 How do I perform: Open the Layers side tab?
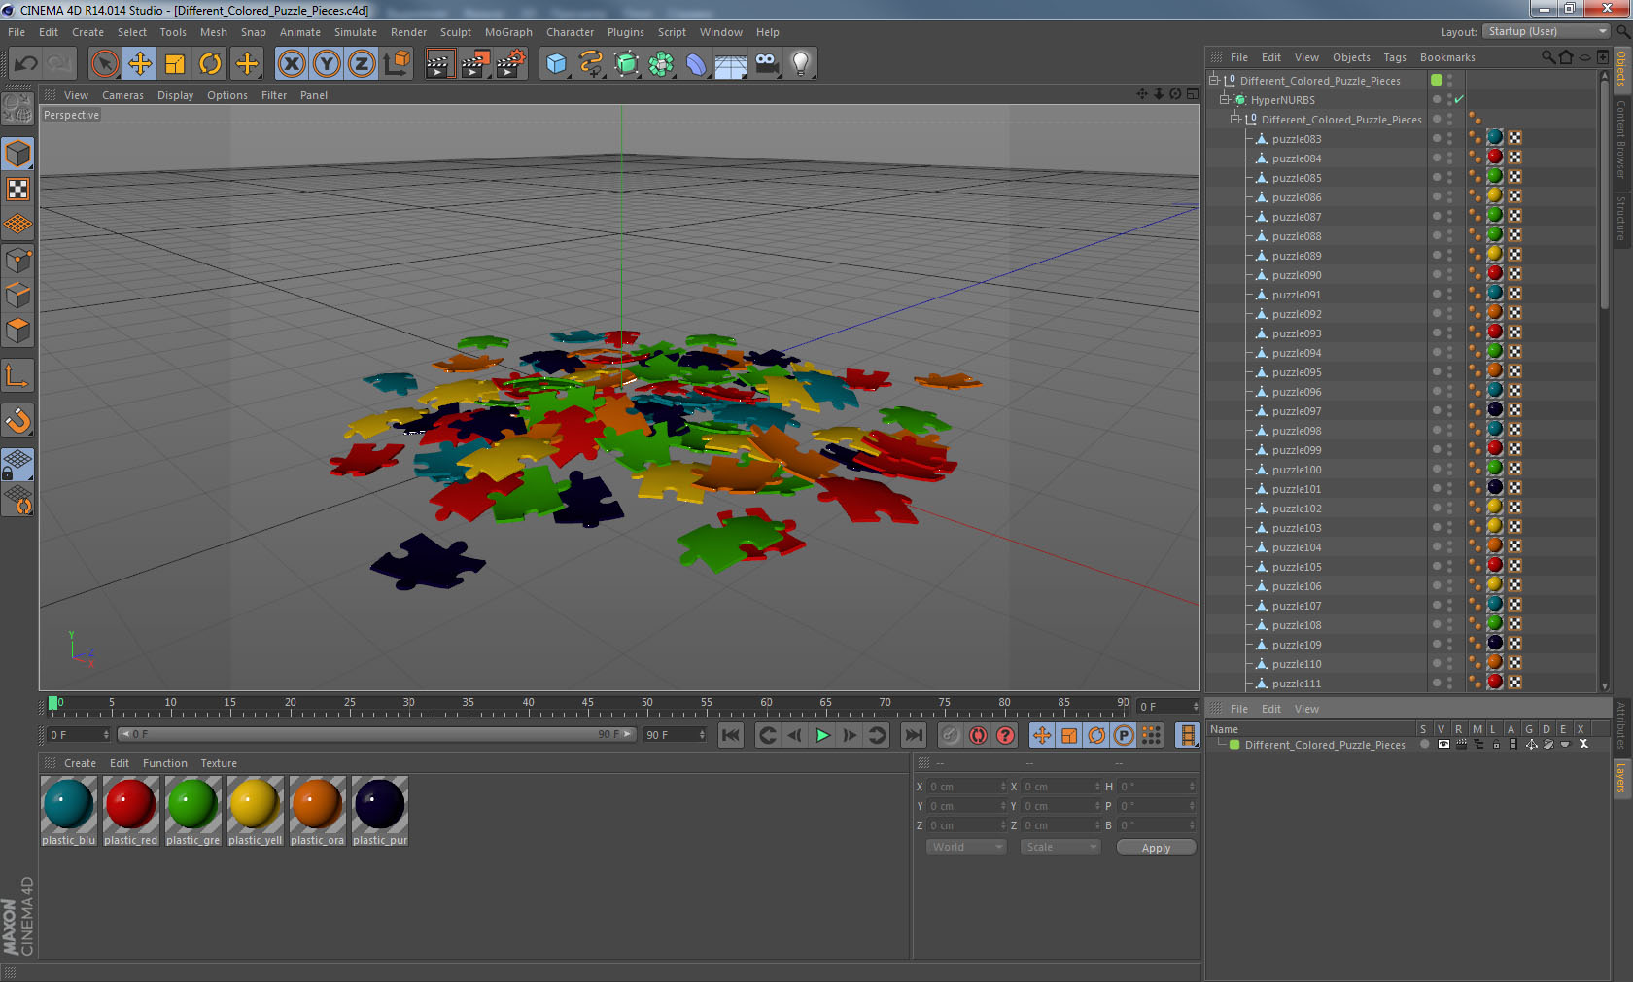click(x=1620, y=779)
